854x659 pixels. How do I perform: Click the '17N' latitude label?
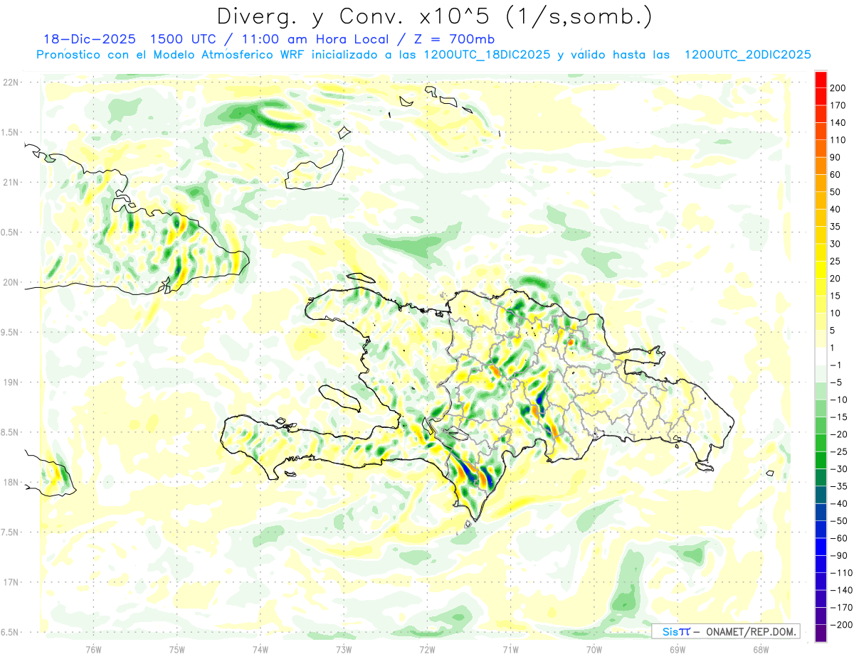tap(11, 582)
